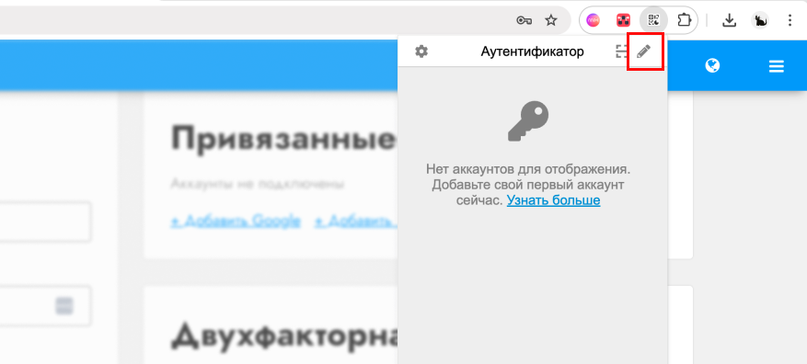The width and height of the screenshot is (807, 364).
Task: Click the Нет аккаунтов для отображения text
Action: coord(528,168)
